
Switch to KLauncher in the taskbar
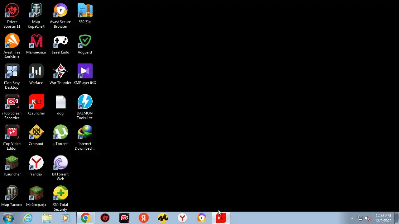tap(221, 218)
